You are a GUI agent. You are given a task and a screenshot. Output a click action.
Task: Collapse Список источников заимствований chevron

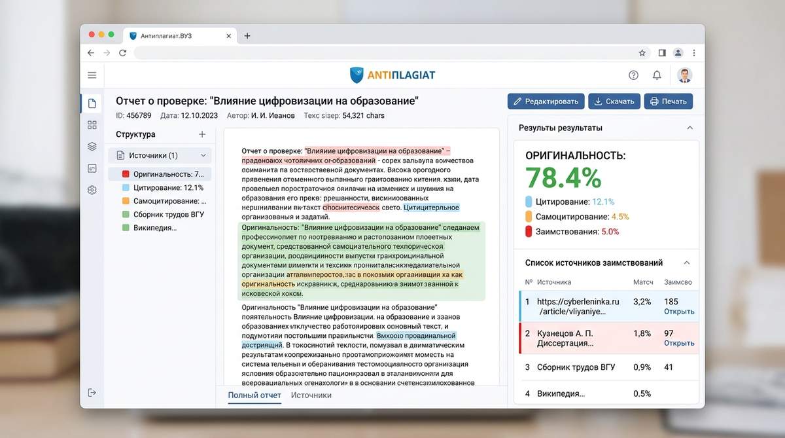(687, 263)
